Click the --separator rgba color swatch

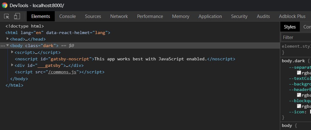coord(299,72)
